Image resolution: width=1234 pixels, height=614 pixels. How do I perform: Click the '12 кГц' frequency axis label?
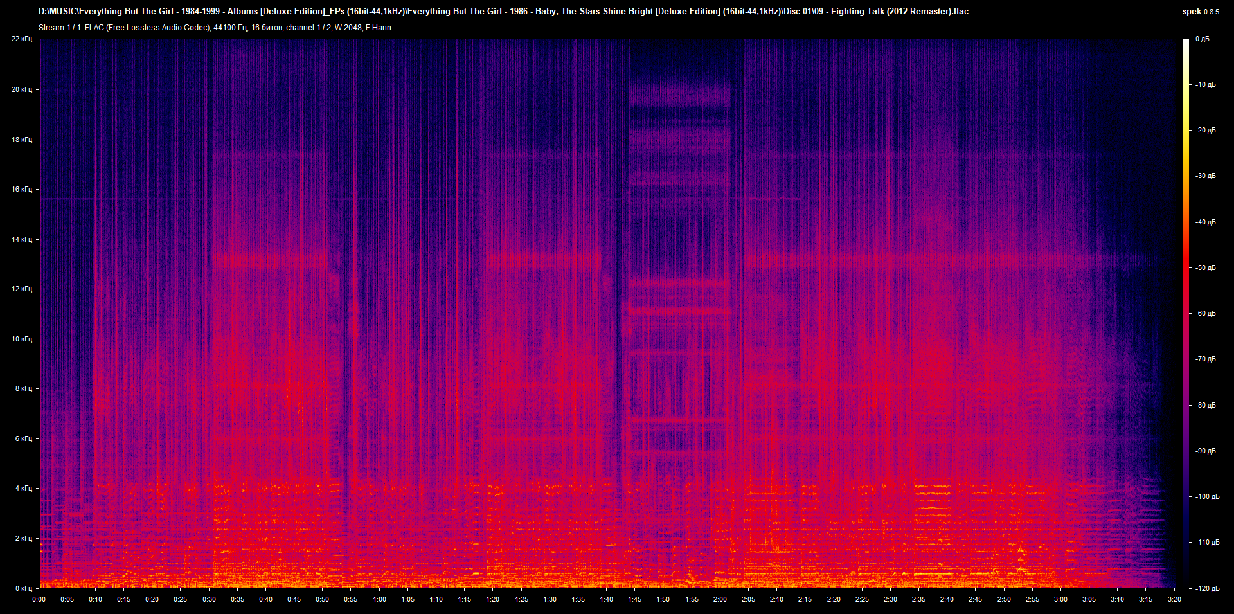point(22,289)
